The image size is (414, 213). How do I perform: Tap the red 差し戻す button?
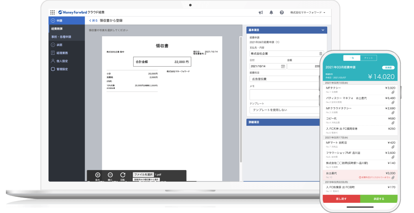click(x=341, y=199)
